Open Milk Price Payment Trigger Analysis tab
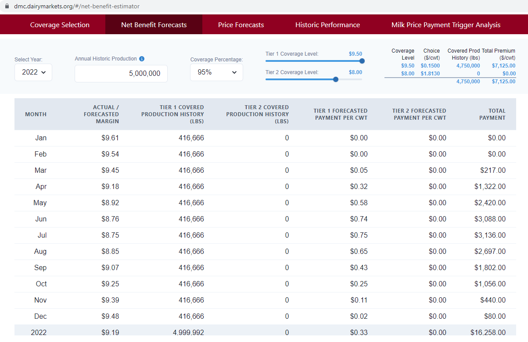Image resolution: width=528 pixels, height=342 pixels. [x=445, y=25]
